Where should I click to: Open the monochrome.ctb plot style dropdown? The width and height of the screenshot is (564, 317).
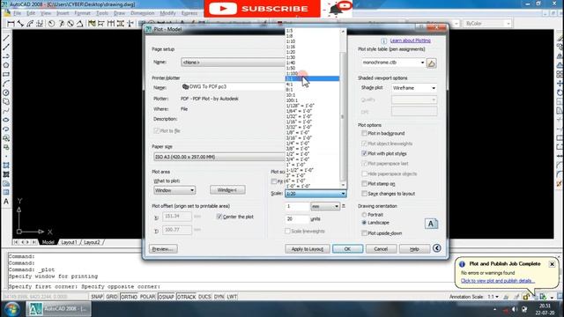coord(393,63)
